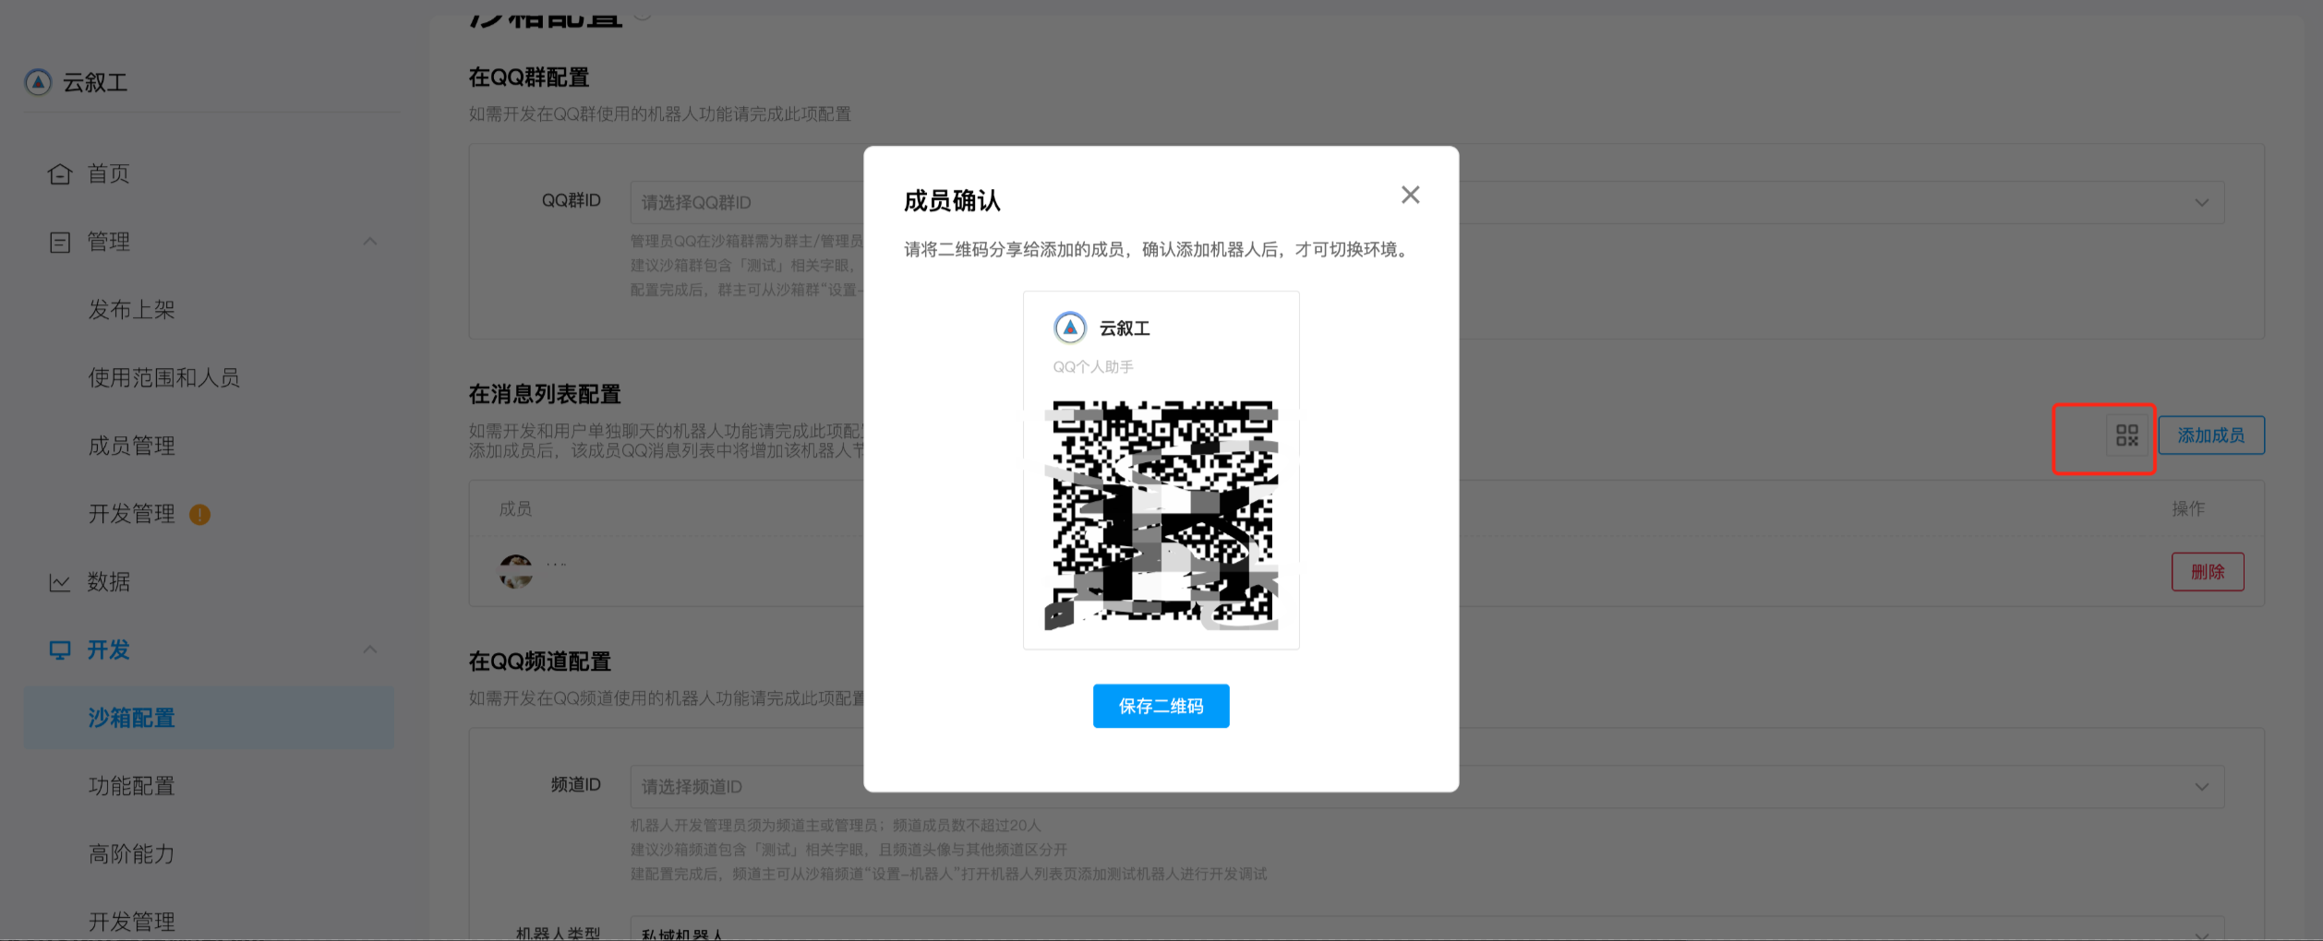Open 使用范围和人员 in the sidebar
Screen dimensions: 2323x941
164,377
